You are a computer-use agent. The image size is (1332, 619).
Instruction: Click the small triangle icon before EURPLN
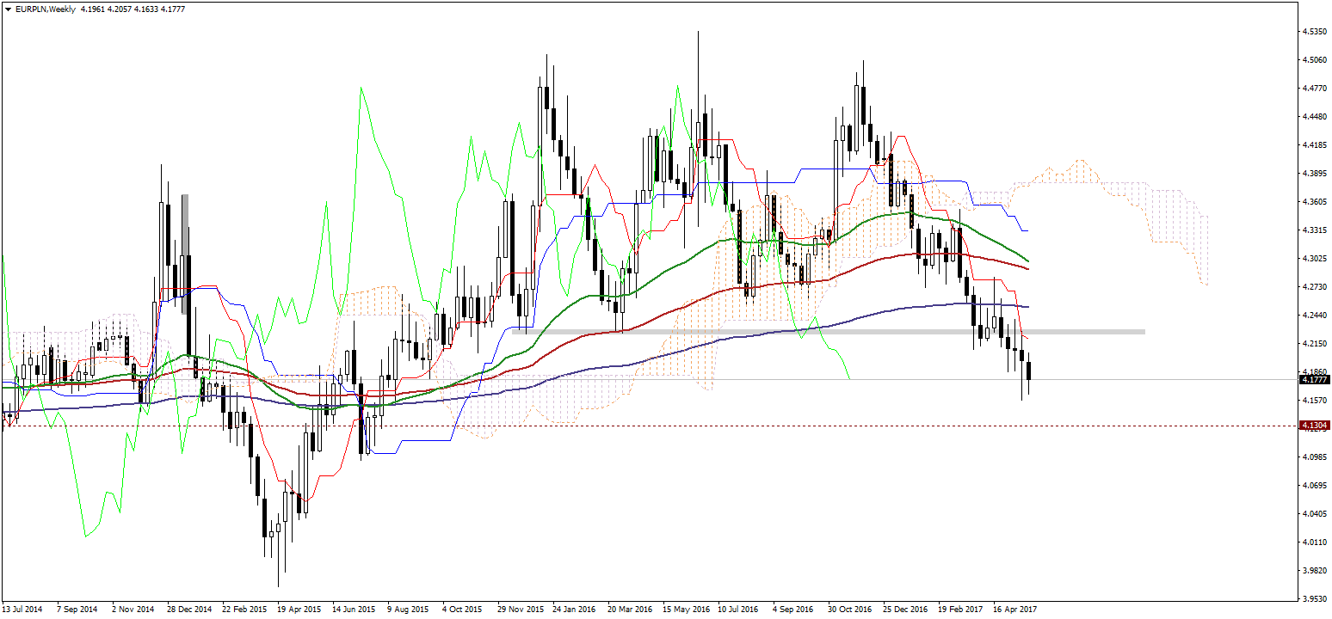click(x=7, y=9)
